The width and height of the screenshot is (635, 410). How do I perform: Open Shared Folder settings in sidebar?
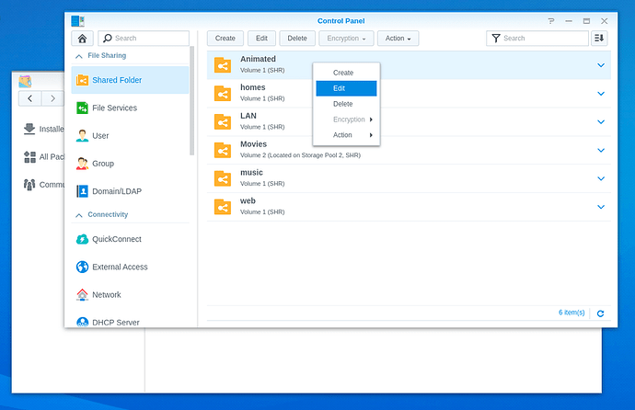[x=130, y=80]
